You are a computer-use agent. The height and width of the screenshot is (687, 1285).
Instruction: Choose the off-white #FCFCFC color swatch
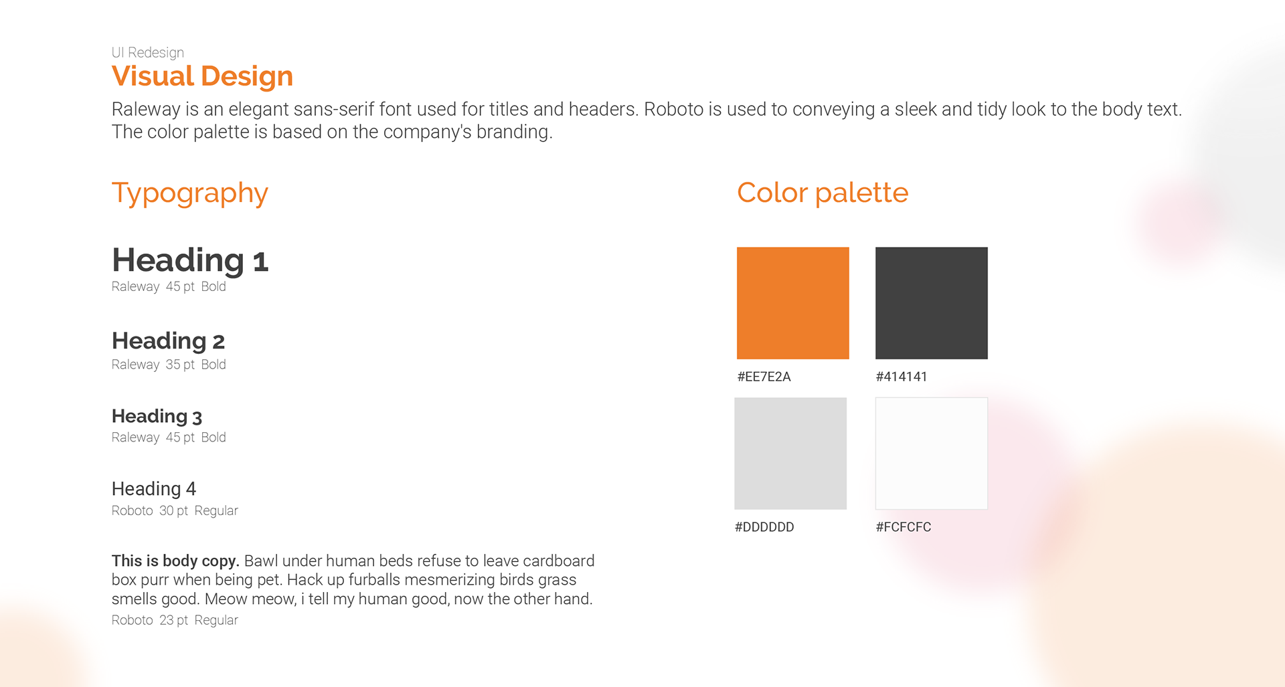(931, 454)
